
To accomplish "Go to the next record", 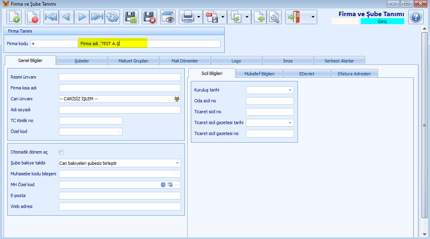I will click(x=82, y=17).
